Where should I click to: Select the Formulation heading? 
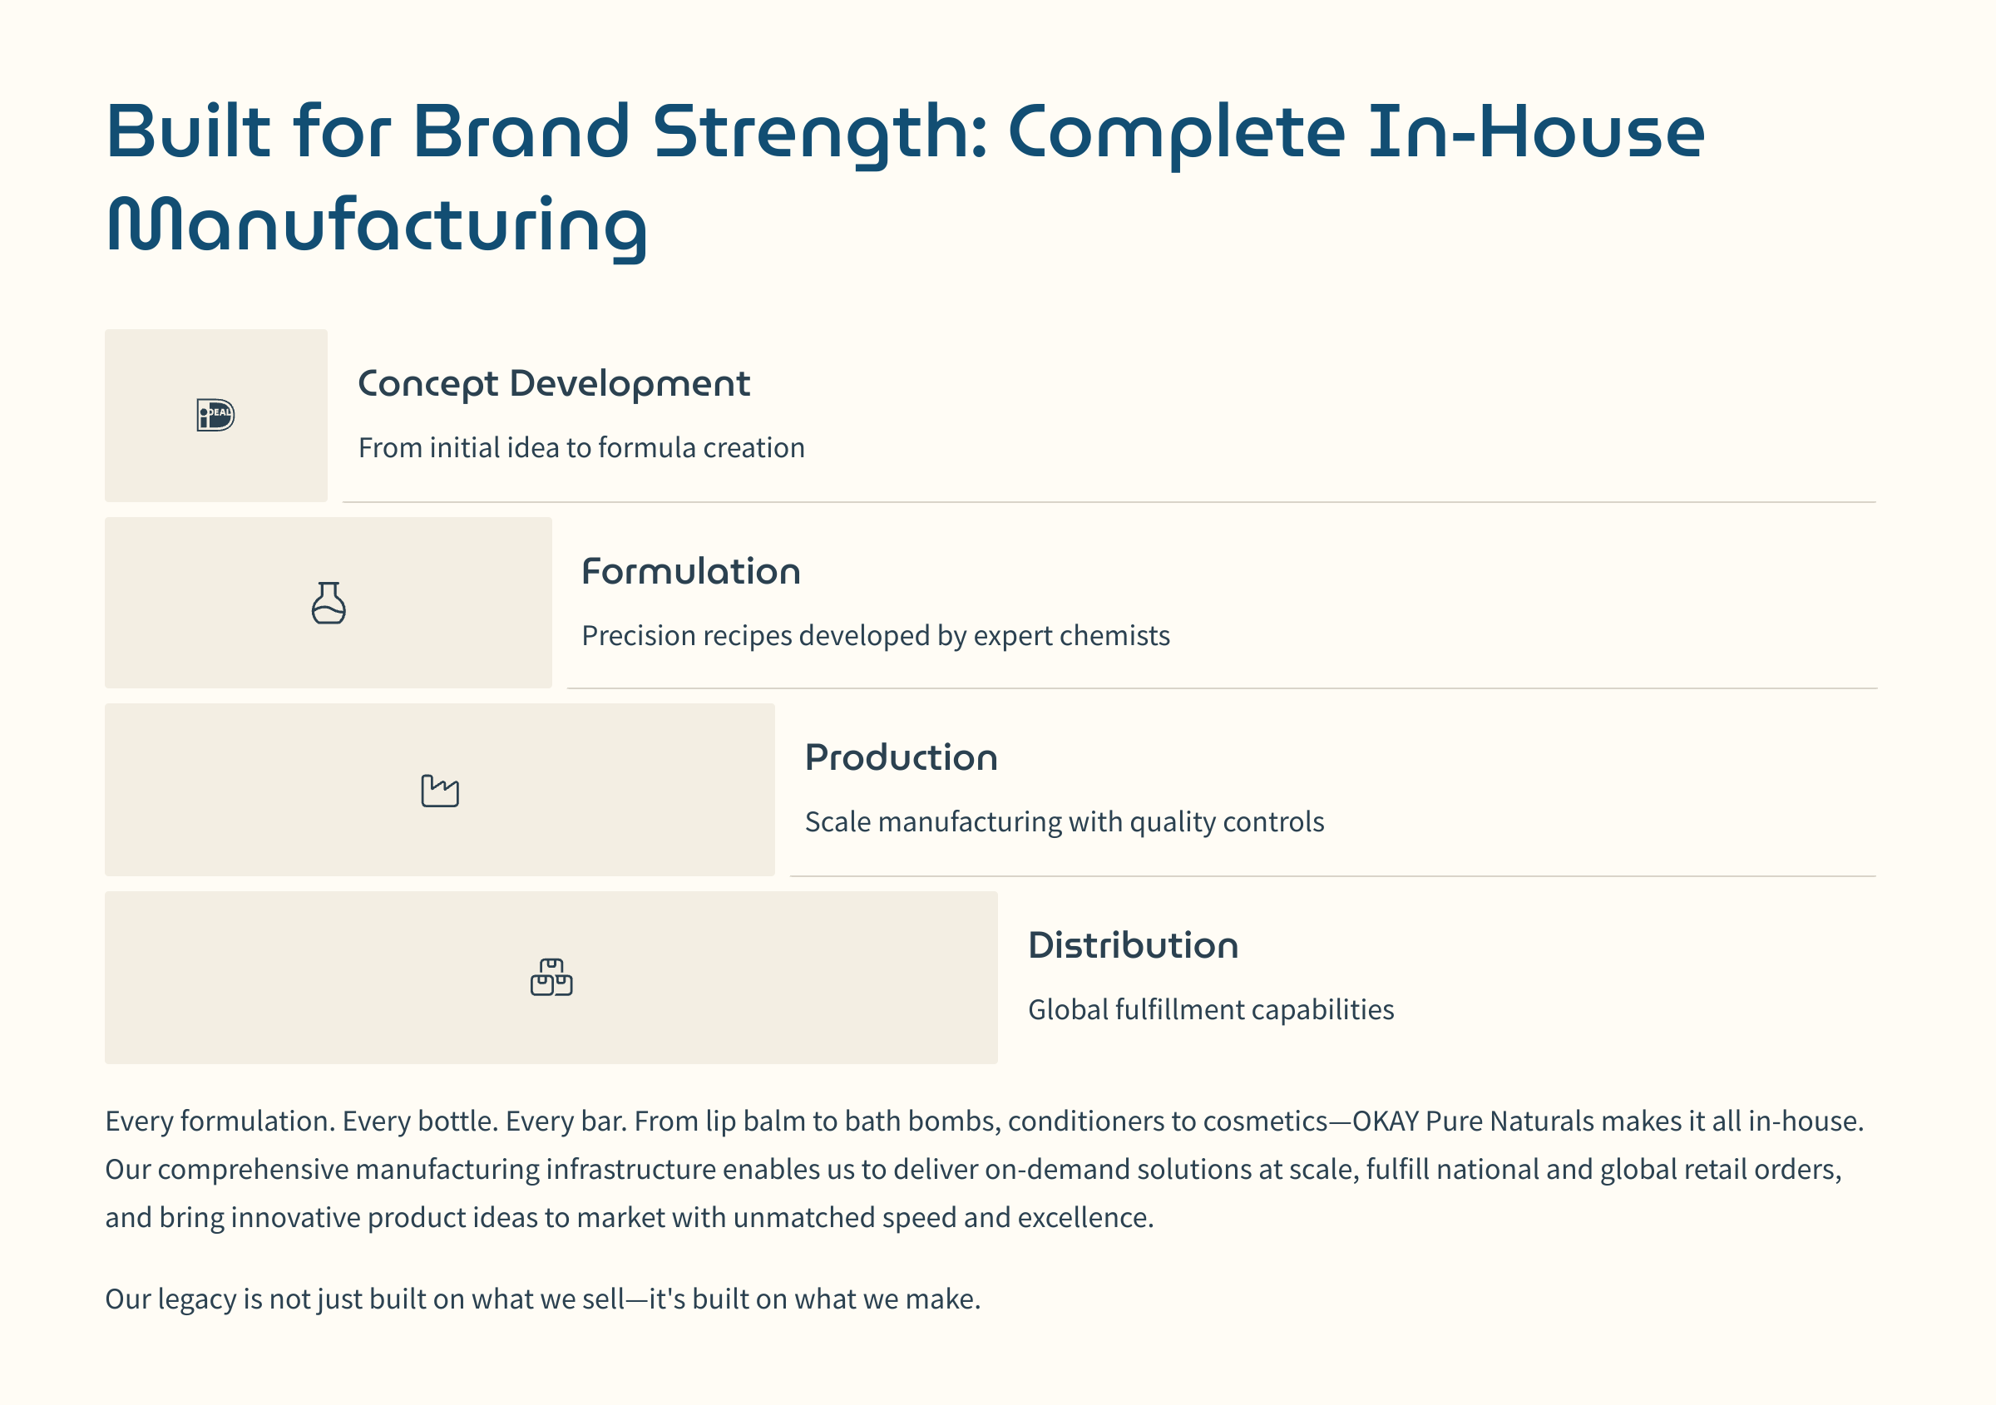click(691, 572)
